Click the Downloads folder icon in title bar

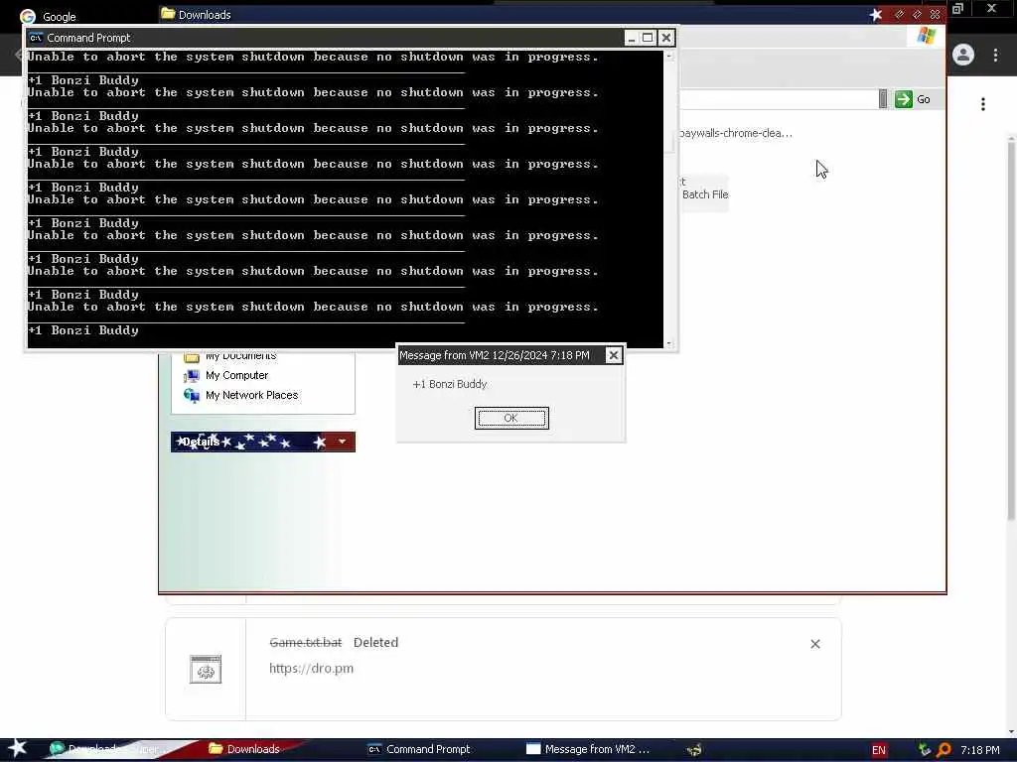tap(168, 14)
